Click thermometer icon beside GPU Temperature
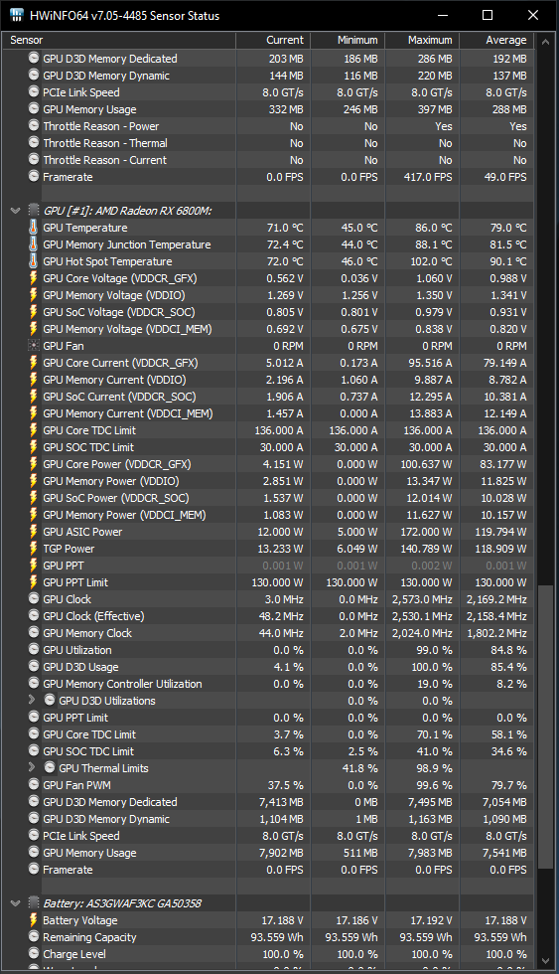Image resolution: width=559 pixels, height=974 pixels. tap(34, 228)
